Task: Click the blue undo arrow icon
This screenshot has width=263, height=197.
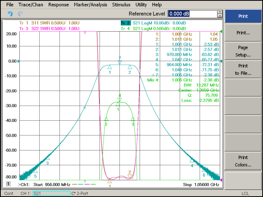Action: (10, 14)
